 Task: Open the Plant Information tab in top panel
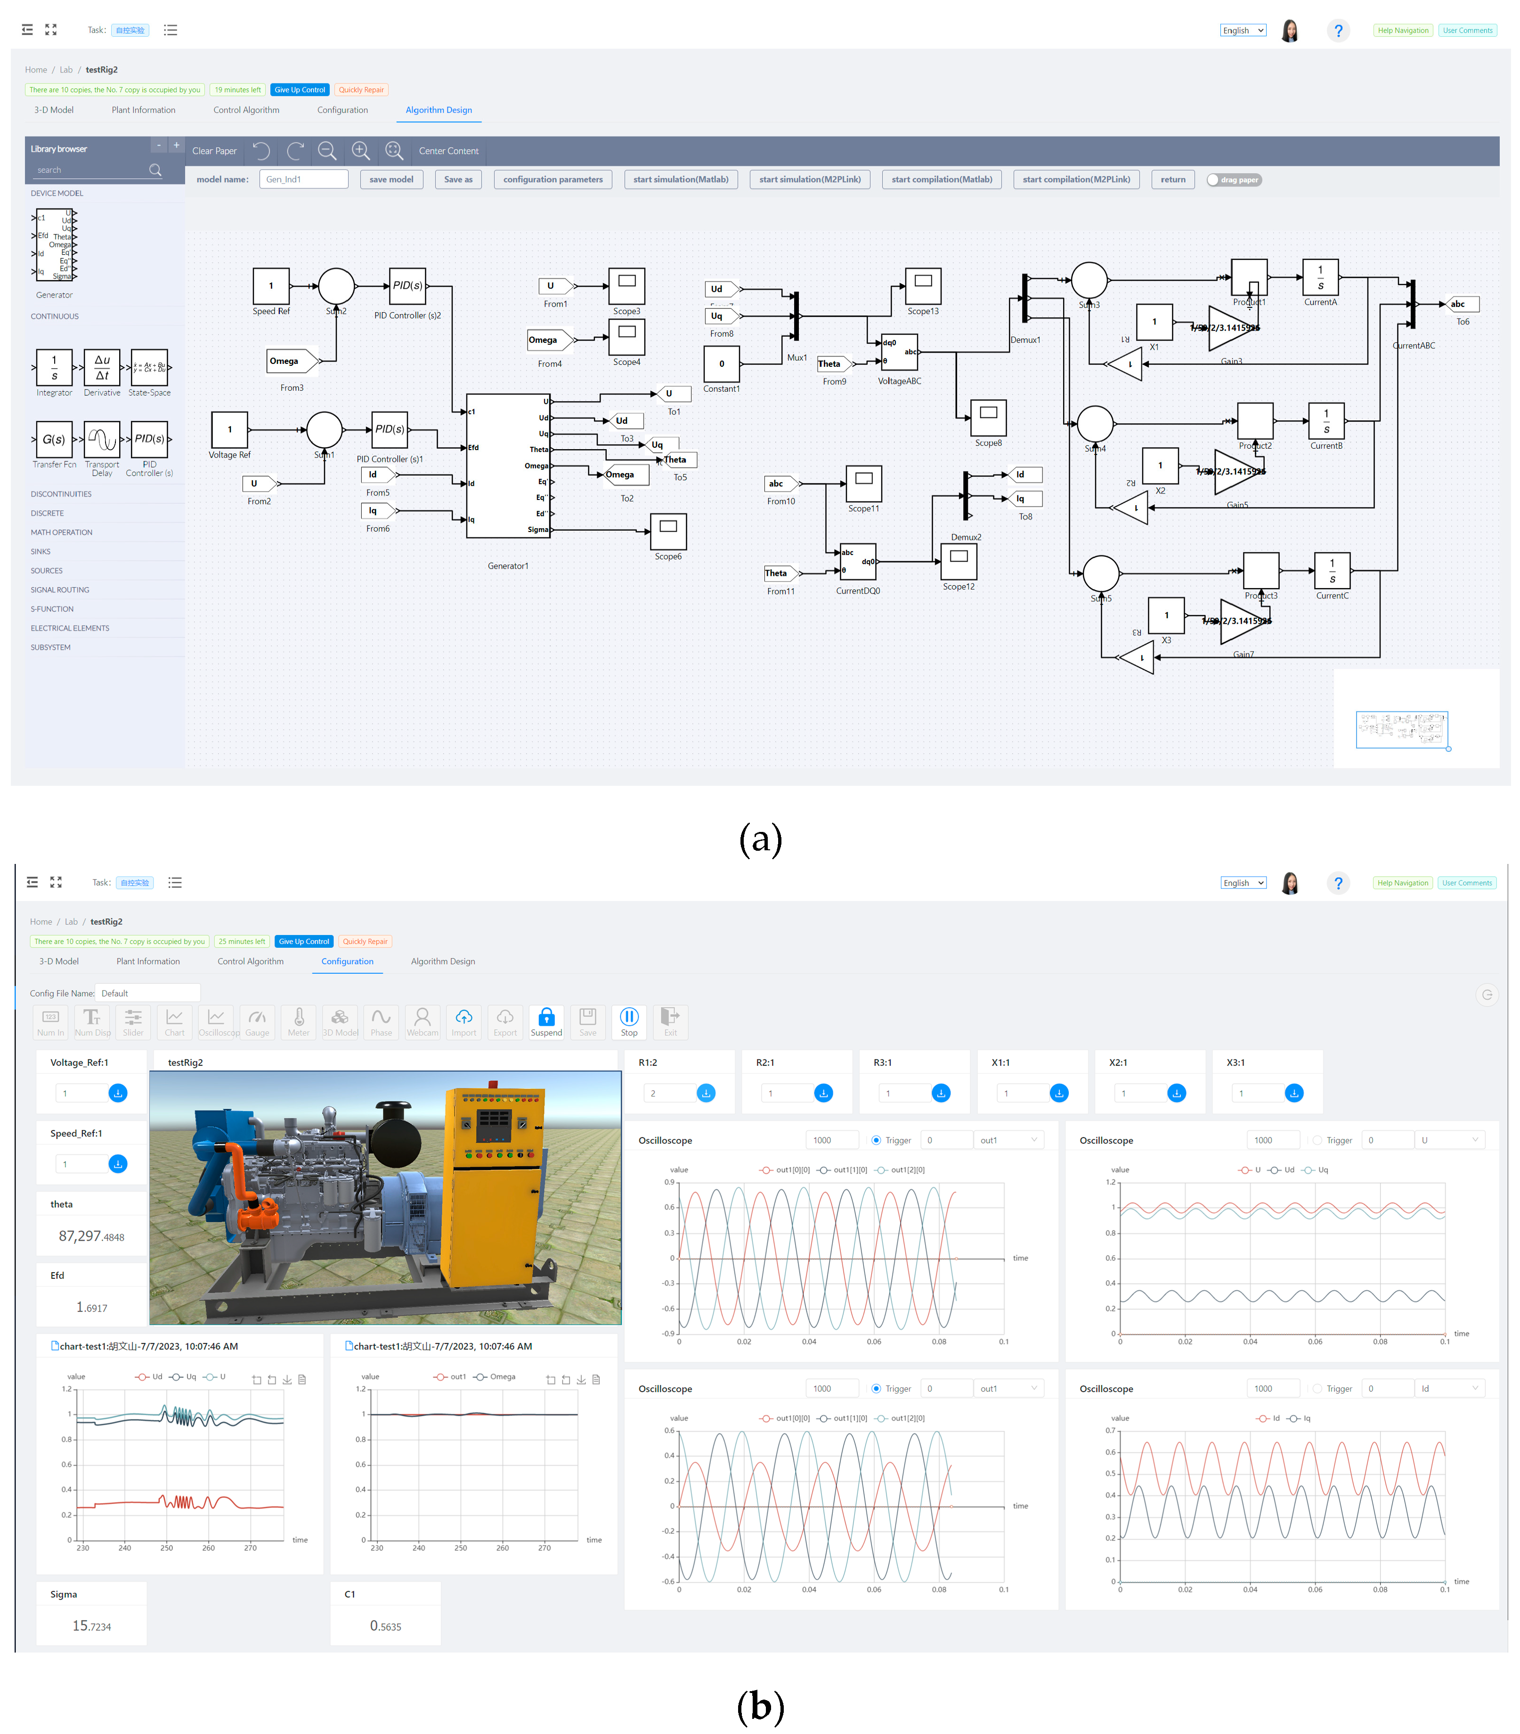coord(143,110)
